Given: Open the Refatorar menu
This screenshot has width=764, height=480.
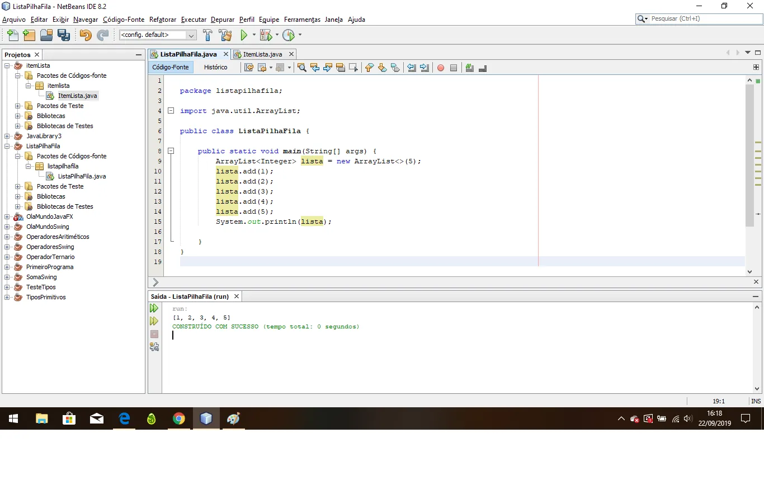Looking at the screenshot, I should [x=163, y=20].
